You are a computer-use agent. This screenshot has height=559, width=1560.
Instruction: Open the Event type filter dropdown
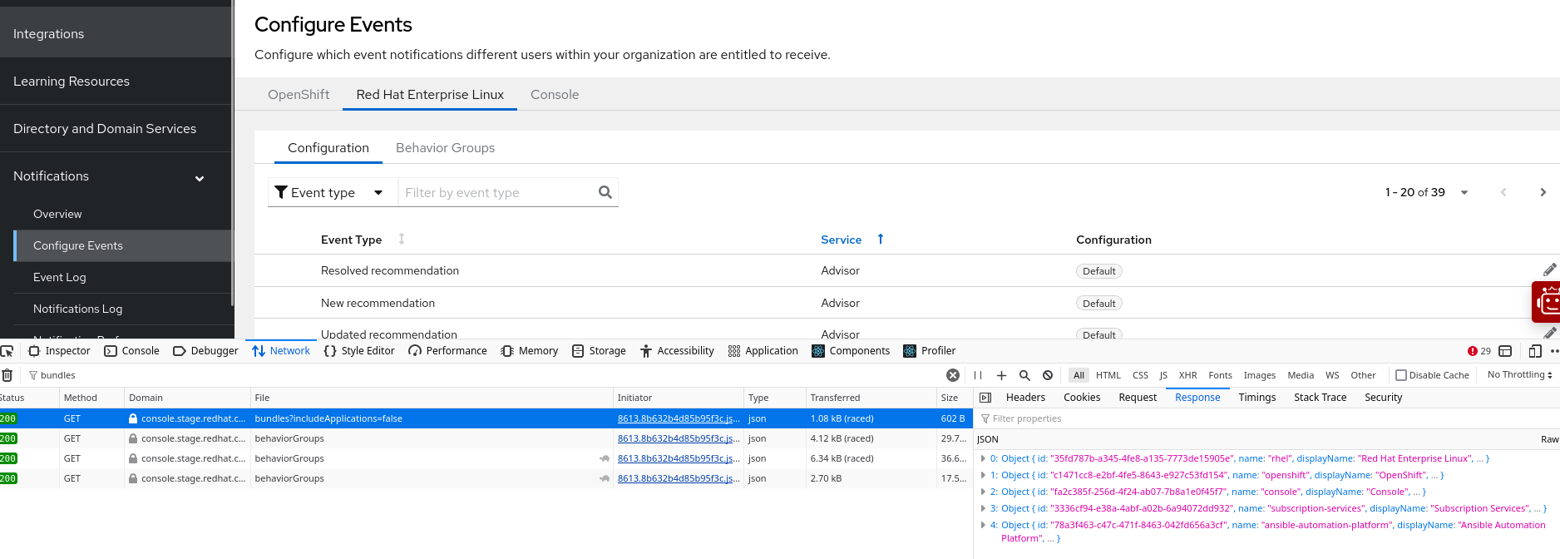tap(329, 192)
